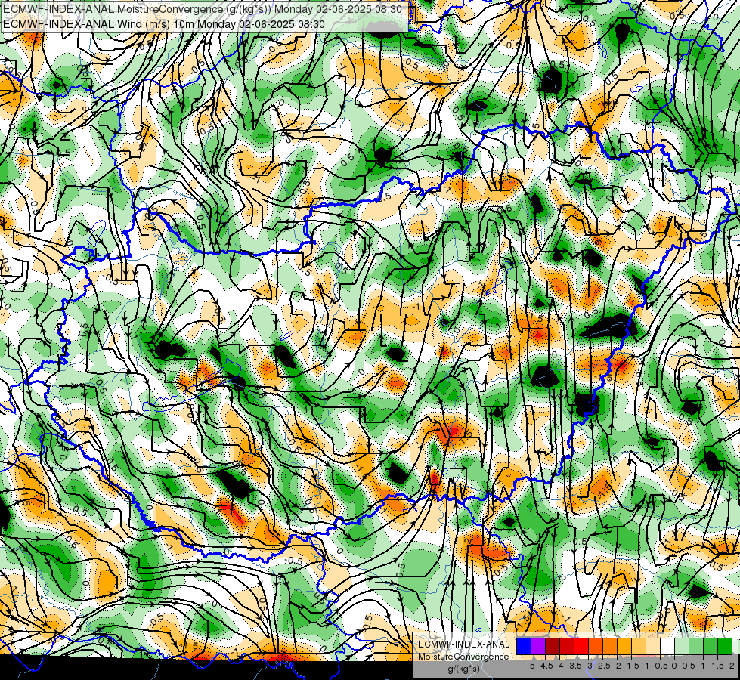Screen dimensions: 740x680
Task: Select the swatch between -4 and -3.5
Action: 567,646
